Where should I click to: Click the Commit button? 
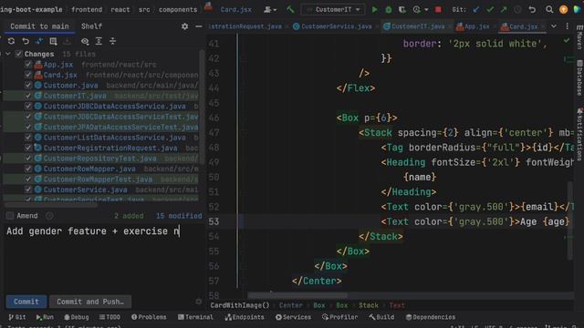pyautogui.click(x=26, y=302)
